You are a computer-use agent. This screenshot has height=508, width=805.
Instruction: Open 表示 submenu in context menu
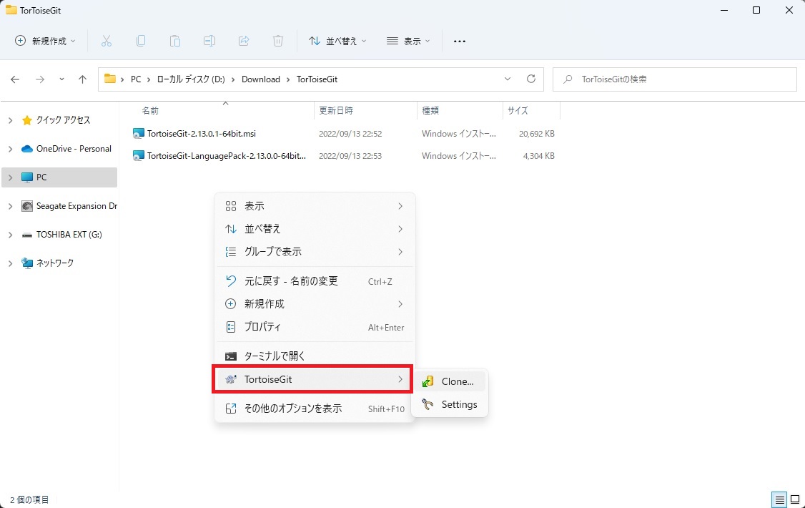click(314, 206)
